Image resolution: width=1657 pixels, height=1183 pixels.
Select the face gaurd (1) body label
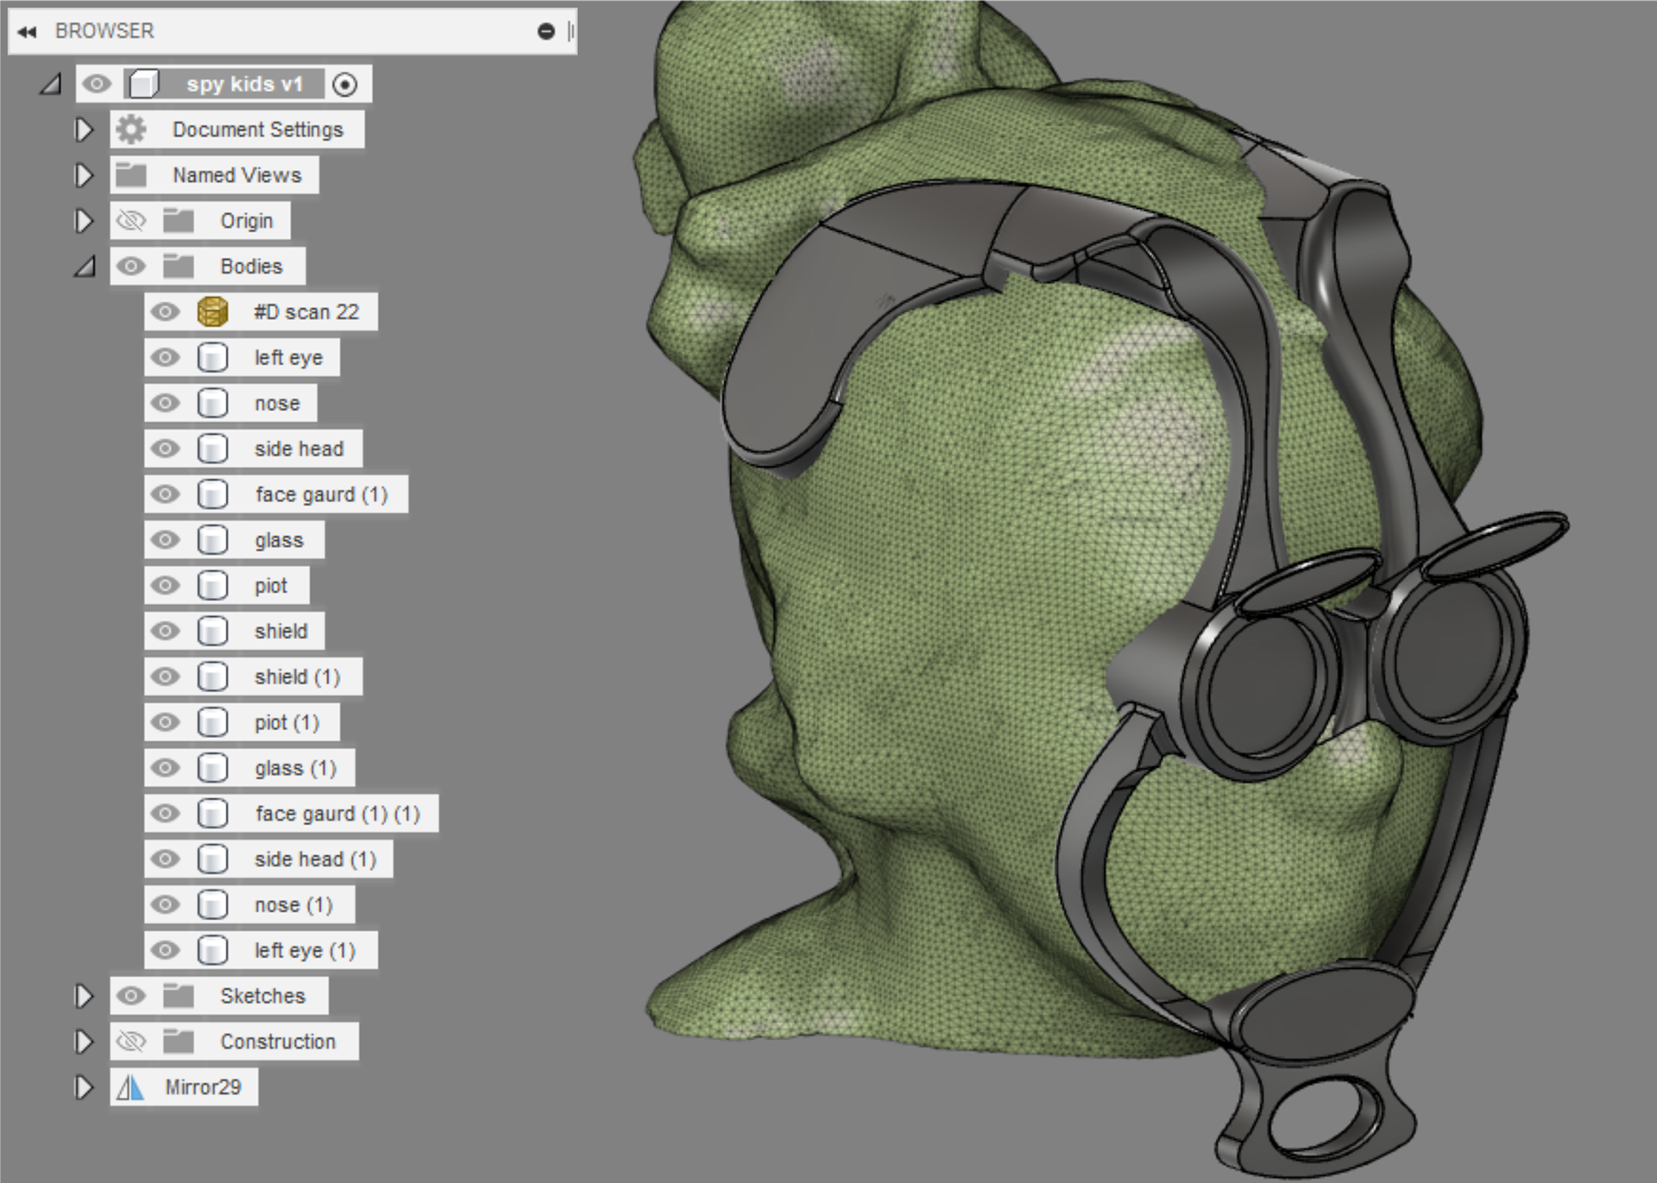[x=321, y=494]
